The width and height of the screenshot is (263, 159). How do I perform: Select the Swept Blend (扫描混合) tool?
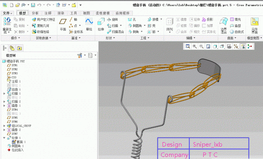pos(115,32)
